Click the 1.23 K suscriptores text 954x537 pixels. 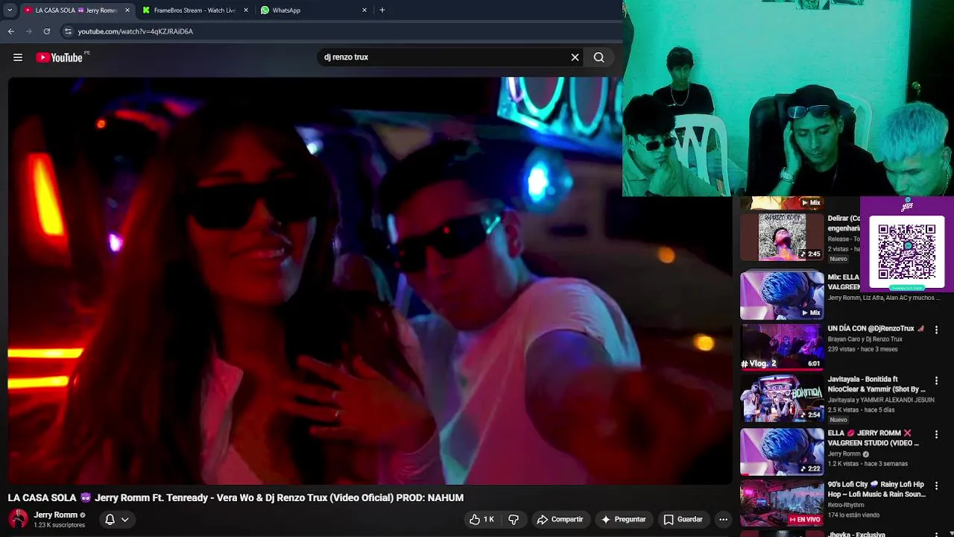point(59,525)
